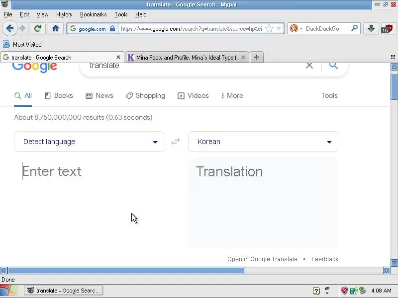Viewport: 398px width, 298px height.
Task: Expand the More search categories menu
Action: click(x=232, y=96)
